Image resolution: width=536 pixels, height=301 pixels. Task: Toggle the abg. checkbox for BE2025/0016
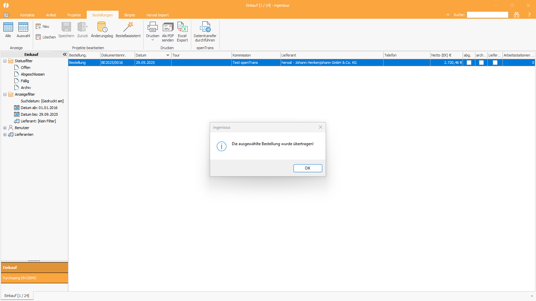coord(469,63)
